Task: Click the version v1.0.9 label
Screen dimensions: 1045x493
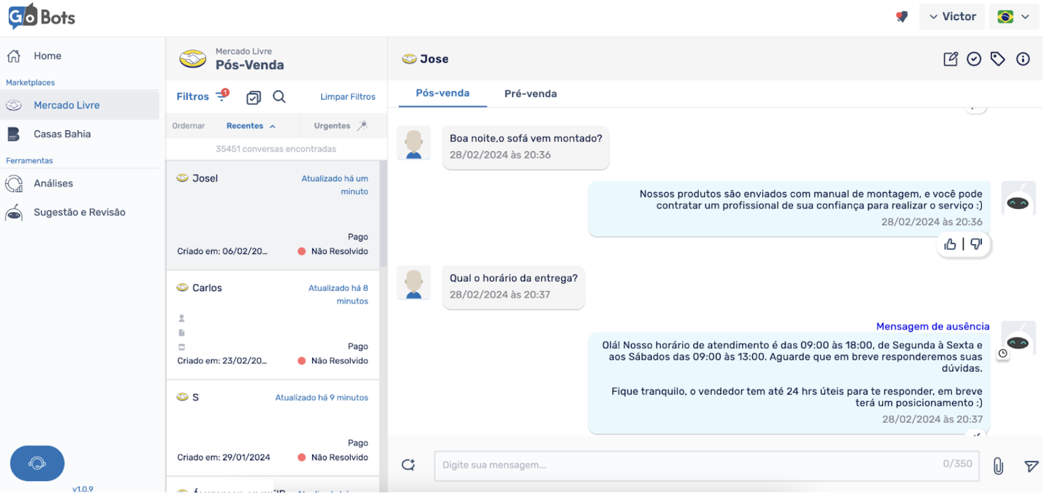Action: click(83, 489)
